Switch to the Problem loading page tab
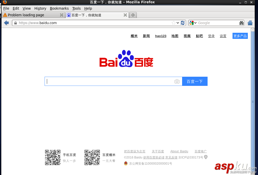258x175 pixels. 33,15
